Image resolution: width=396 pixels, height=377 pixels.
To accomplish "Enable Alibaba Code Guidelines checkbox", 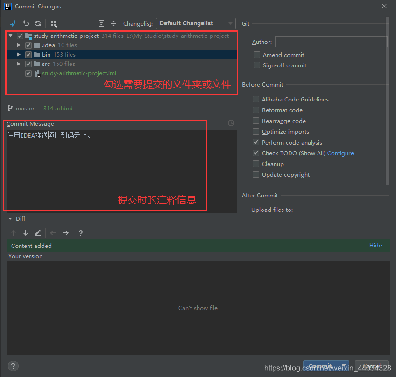I will (256, 99).
